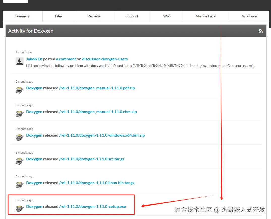The image size is (271, 219).
Task: Click Doxygen icon beside windows.x64.bin.zip release
Action: (x=20, y=138)
